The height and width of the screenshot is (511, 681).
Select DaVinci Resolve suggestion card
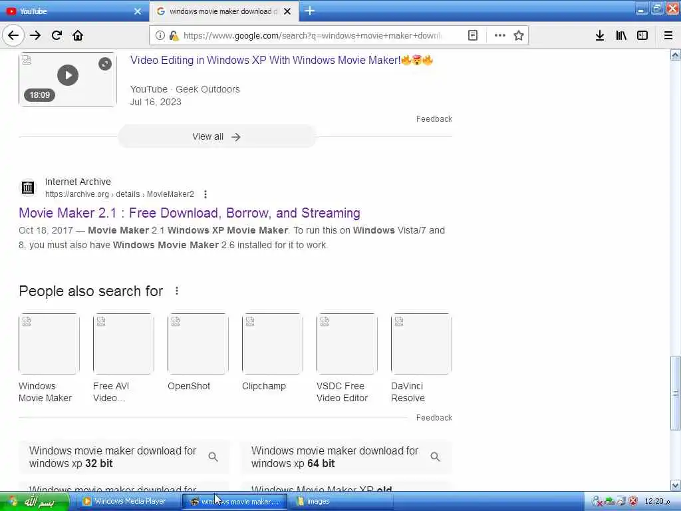[x=421, y=359]
